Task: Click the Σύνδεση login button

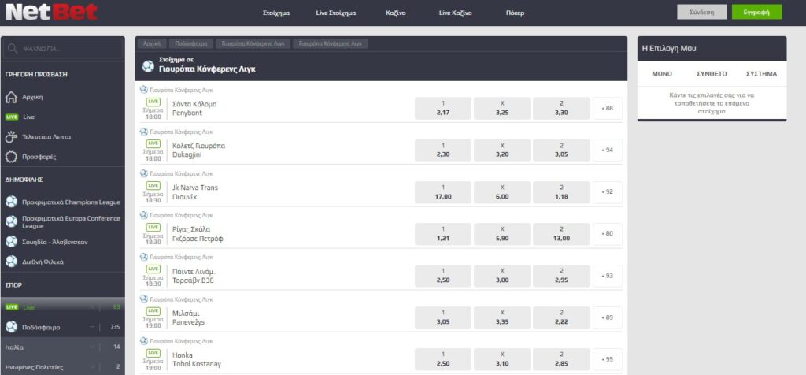Action: point(701,13)
